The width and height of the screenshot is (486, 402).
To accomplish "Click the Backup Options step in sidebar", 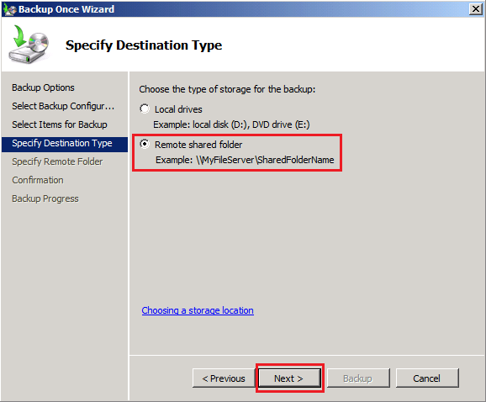I will coord(43,87).
